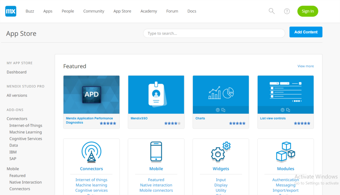340x195 pixels.
Task: Open the Connectors category heading link
Action: (x=91, y=168)
